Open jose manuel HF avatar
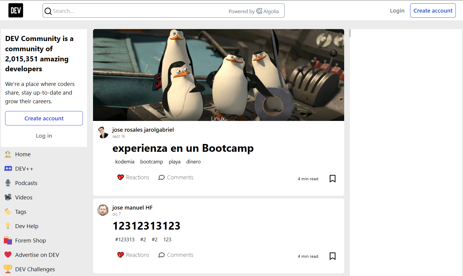 [103, 210]
